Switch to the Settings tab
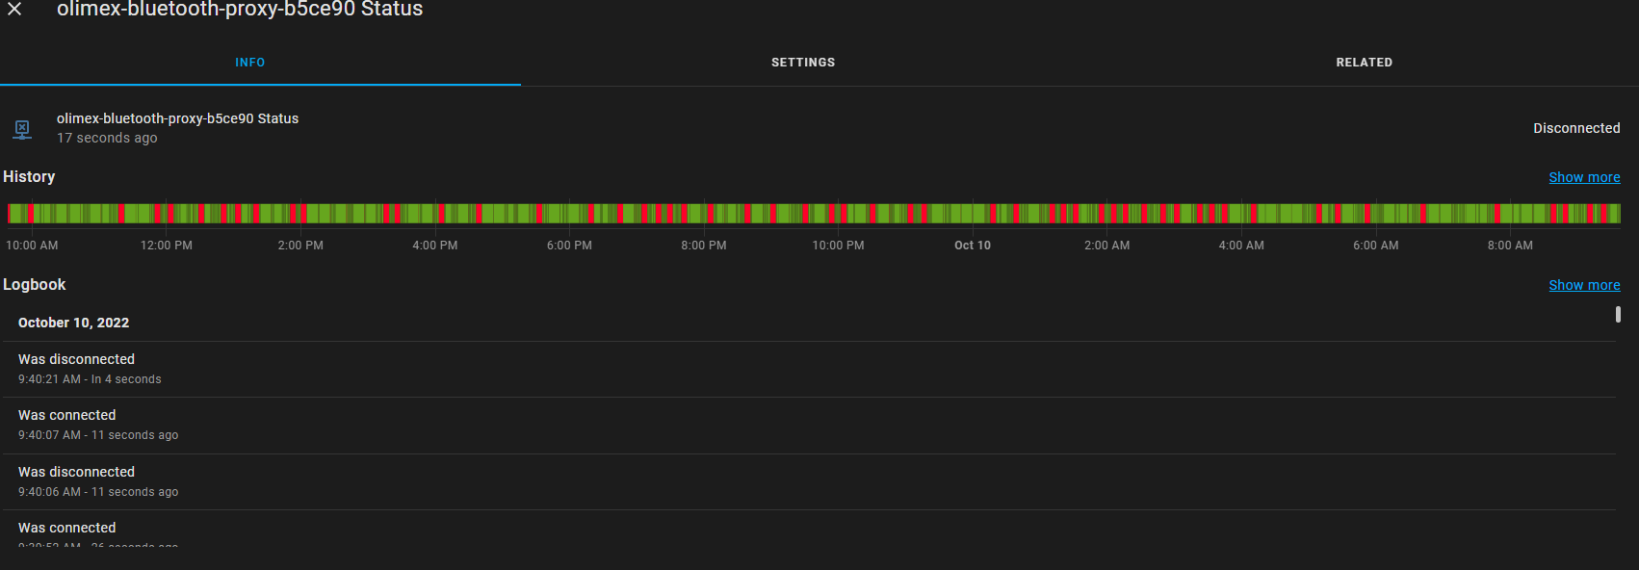This screenshot has width=1639, height=570. pyautogui.click(x=803, y=63)
